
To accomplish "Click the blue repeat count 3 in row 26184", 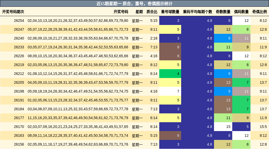I will tap(170, 109).
